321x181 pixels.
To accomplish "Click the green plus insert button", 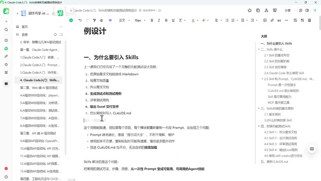I will pyautogui.click(x=71, y=20).
